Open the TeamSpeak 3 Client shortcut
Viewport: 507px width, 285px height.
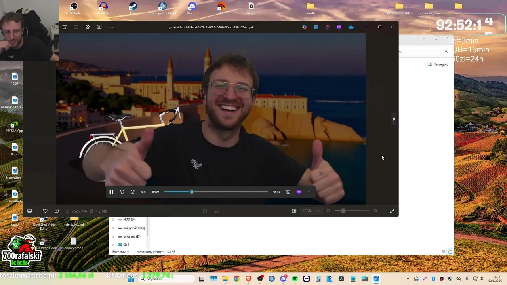click(x=162, y=9)
